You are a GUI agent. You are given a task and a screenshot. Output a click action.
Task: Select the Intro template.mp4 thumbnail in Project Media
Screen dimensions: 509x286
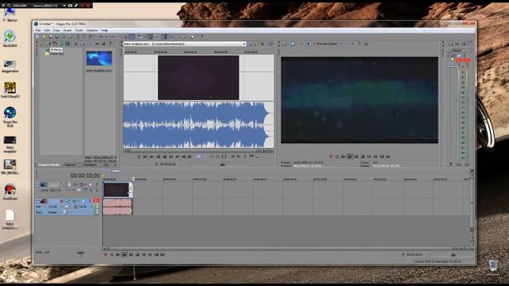(99, 59)
